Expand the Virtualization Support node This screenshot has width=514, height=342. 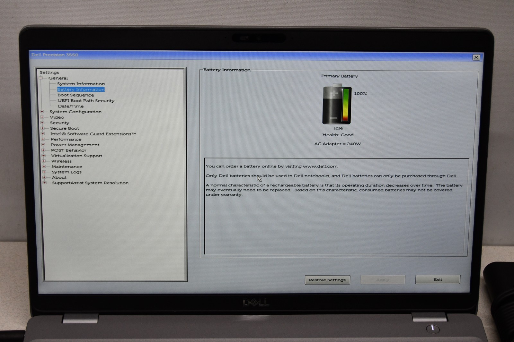pos(43,156)
